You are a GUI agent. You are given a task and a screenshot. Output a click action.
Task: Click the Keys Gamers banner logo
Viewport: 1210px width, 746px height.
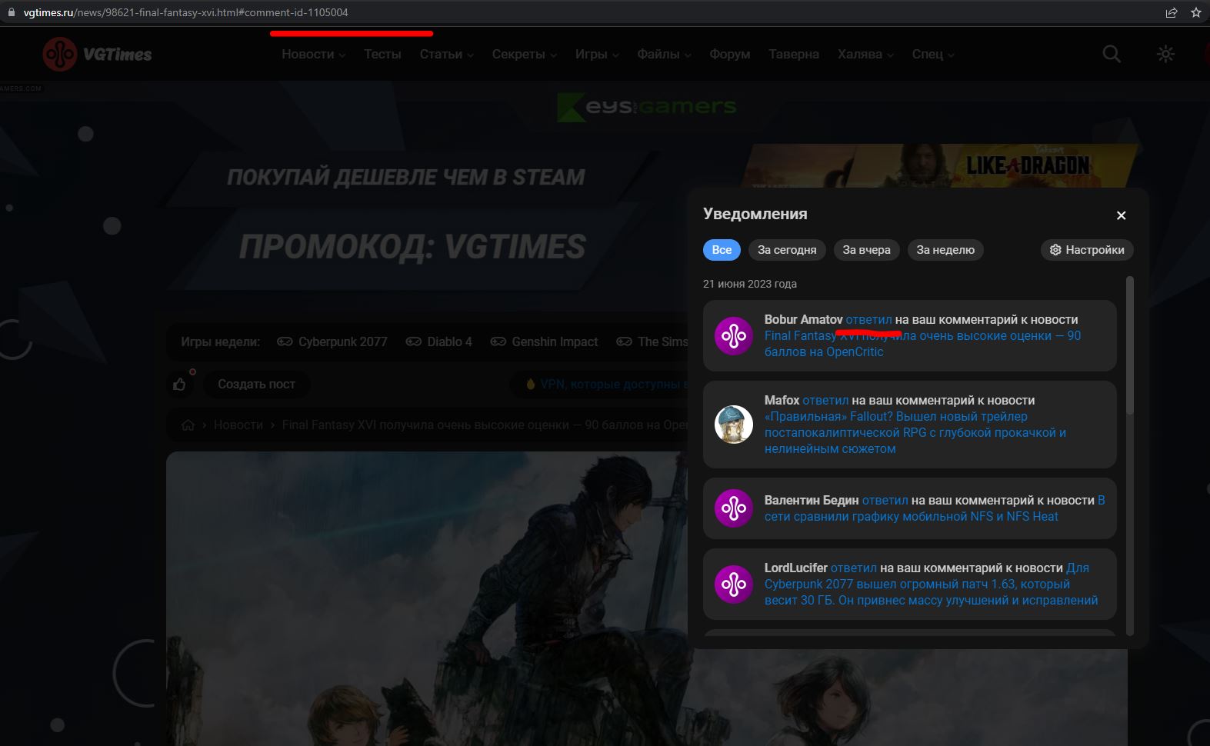647,108
